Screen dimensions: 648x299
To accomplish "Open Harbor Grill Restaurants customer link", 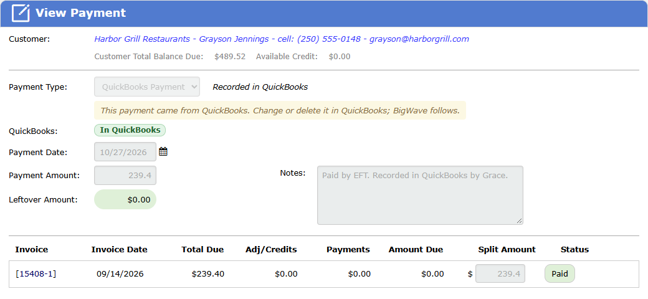I will [x=282, y=39].
